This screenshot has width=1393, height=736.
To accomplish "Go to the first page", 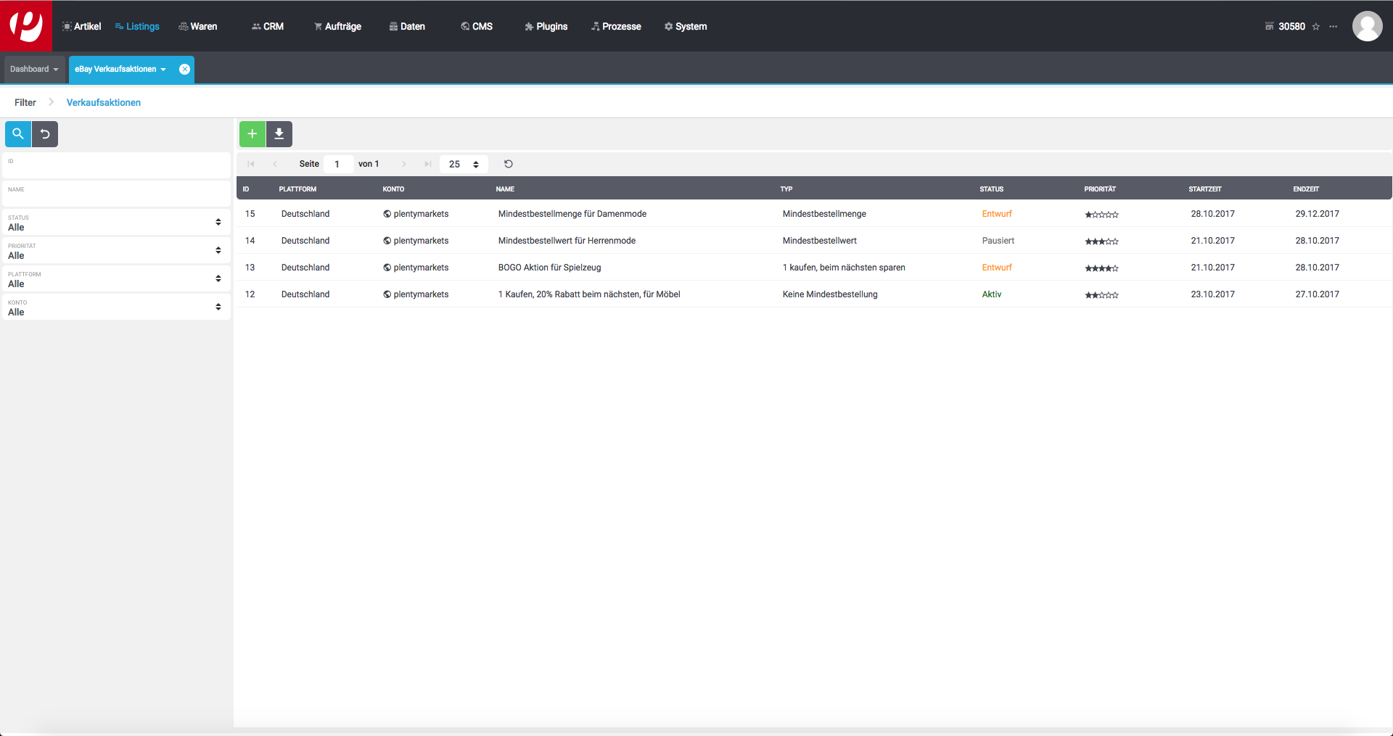I will [x=251, y=164].
